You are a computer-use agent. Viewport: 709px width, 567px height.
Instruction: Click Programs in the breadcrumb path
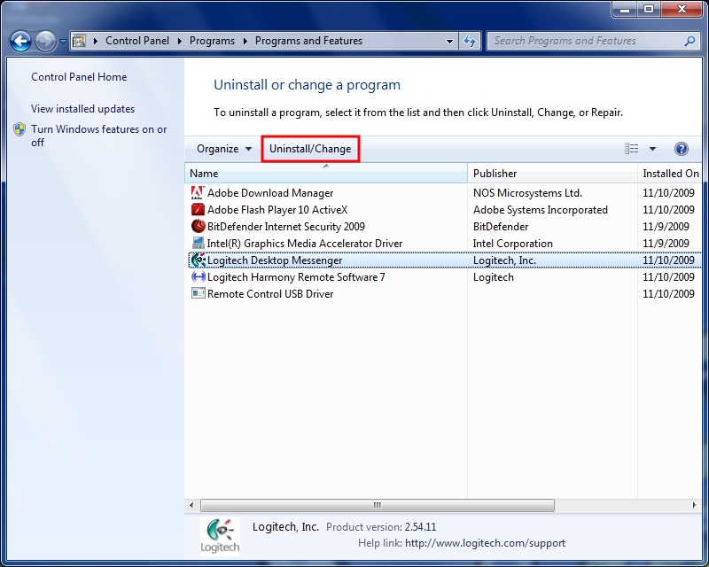pos(212,41)
